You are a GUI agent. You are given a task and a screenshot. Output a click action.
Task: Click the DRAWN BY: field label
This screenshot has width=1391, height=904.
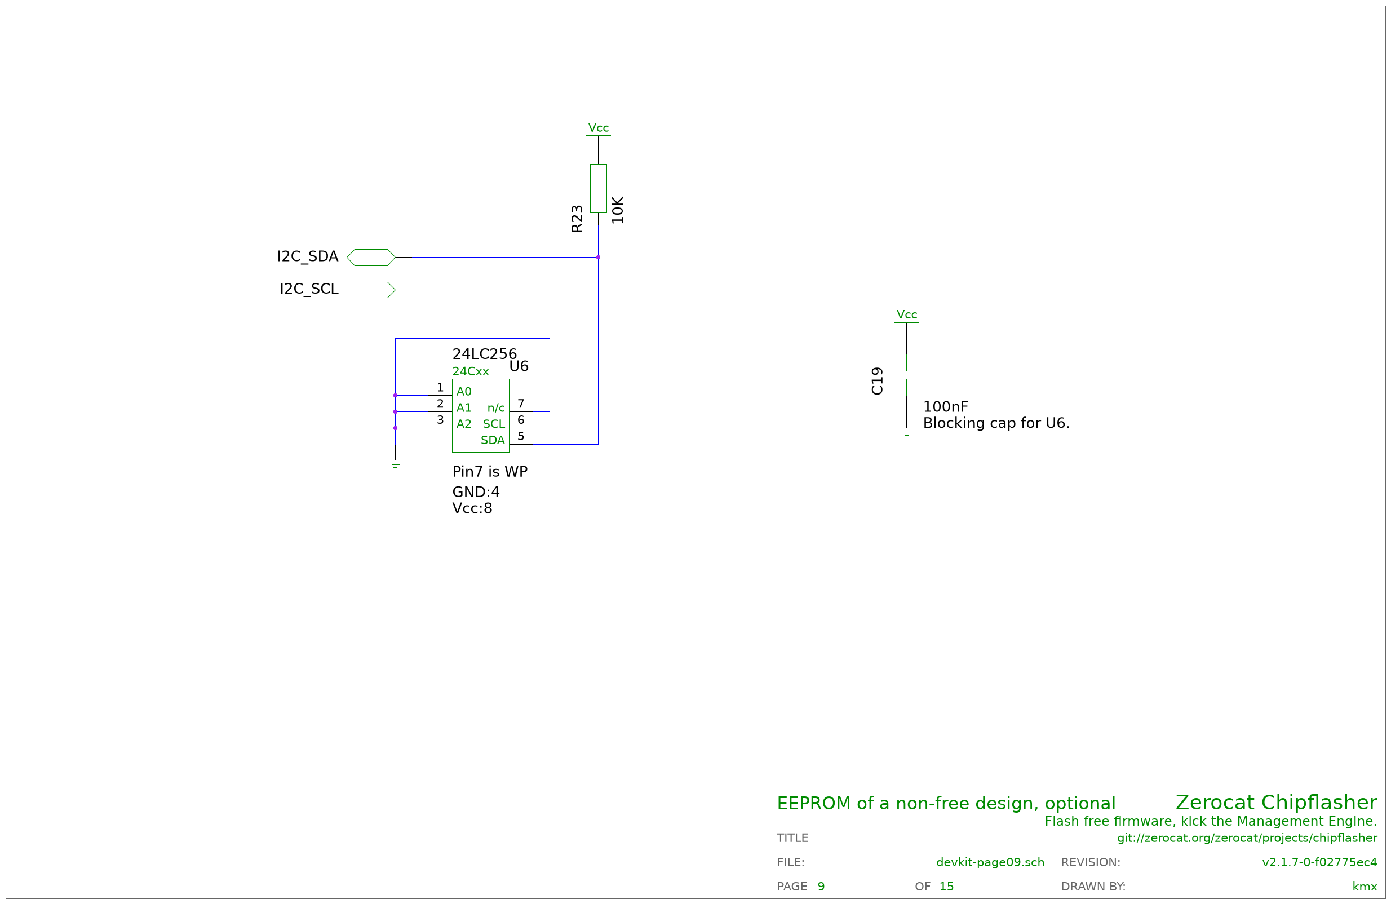(1093, 887)
